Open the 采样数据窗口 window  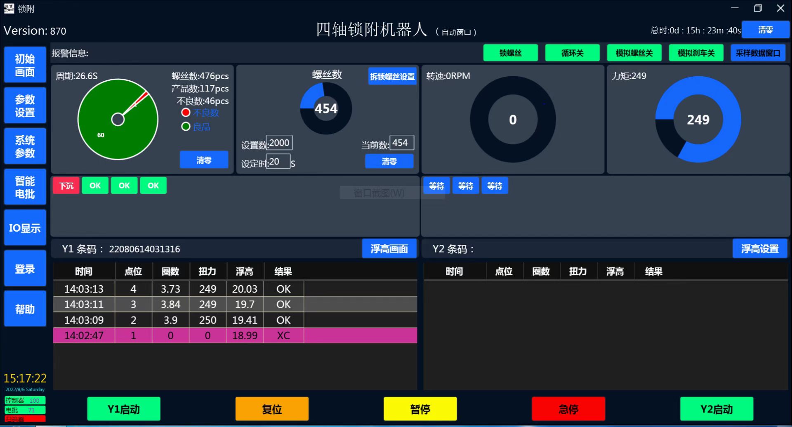(x=758, y=53)
